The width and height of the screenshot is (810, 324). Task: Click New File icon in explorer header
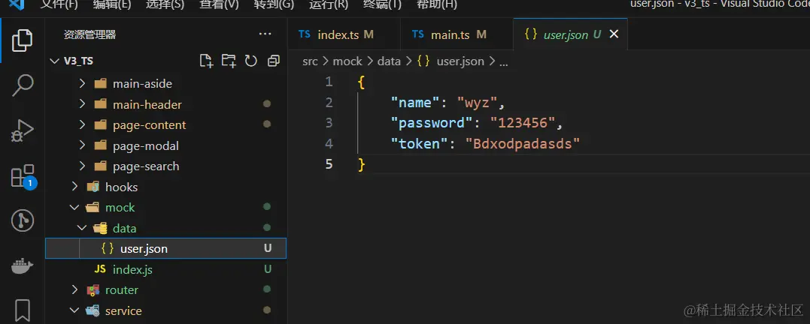[205, 61]
